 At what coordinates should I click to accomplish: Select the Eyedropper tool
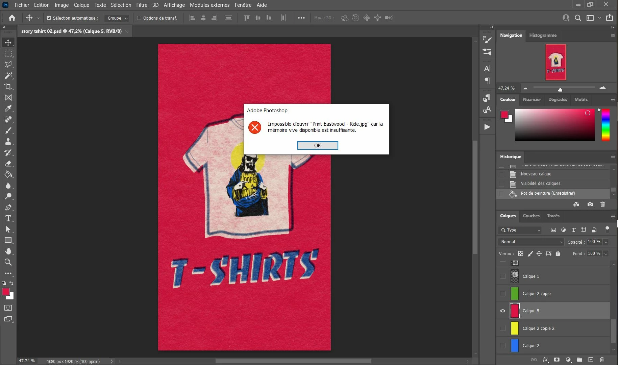pyautogui.click(x=8, y=108)
